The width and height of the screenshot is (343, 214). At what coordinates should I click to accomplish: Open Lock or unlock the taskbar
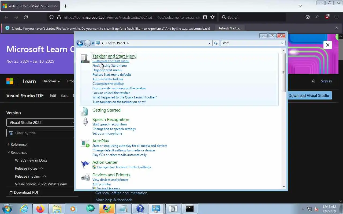(x=111, y=93)
